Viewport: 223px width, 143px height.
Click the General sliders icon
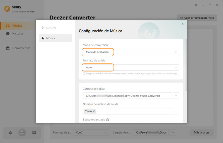coord(43,28)
